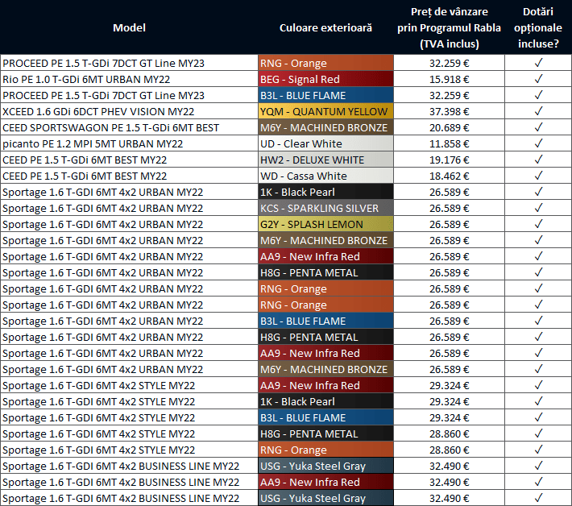Click the checkmark in the 37.398 € row
Viewport: 572px width, 506px height.
pyautogui.click(x=538, y=111)
